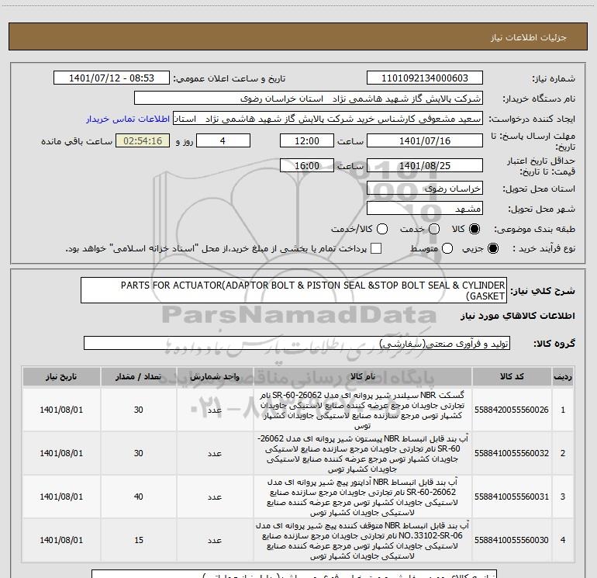This screenshot has width=597, height=578.
Task: Open the اطلاعات تماس خریدار link
Action: pos(121,119)
